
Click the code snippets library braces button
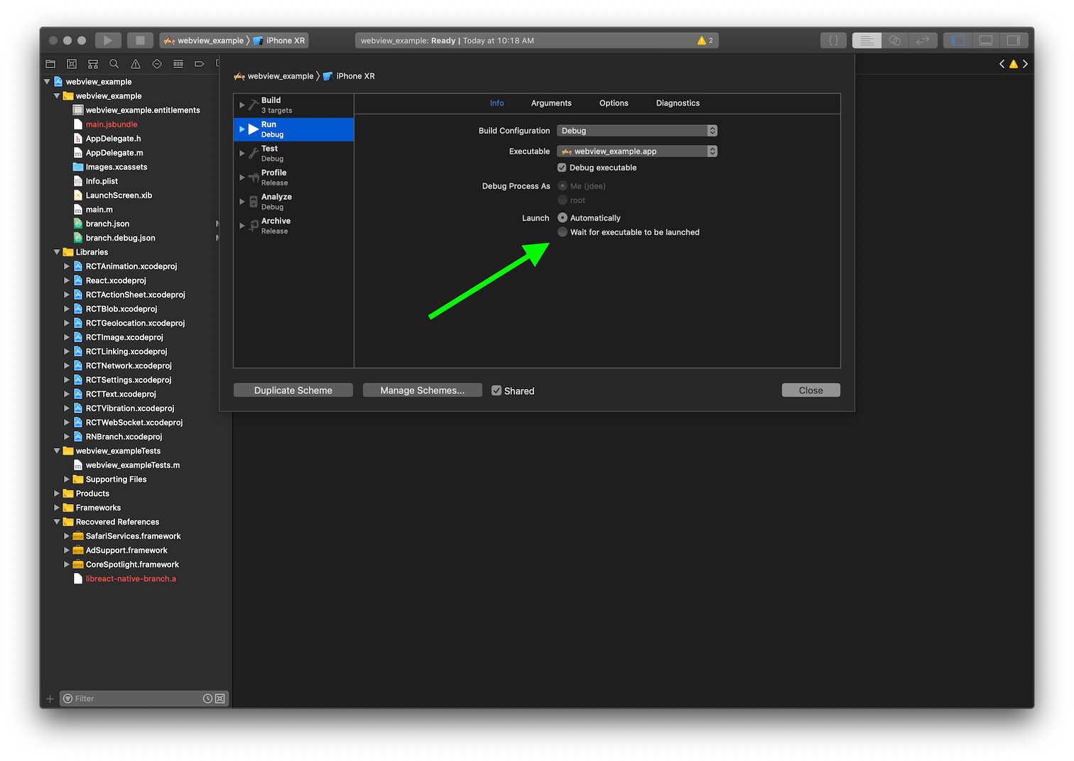pyautogui.click(x=834, y=40)
